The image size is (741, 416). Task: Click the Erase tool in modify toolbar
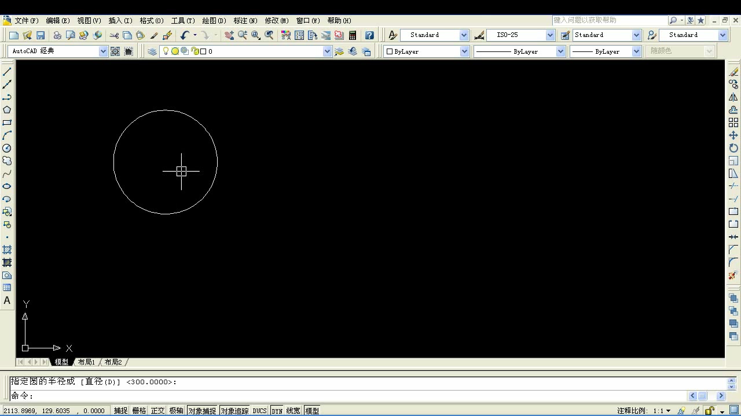[x=733, y=72]
